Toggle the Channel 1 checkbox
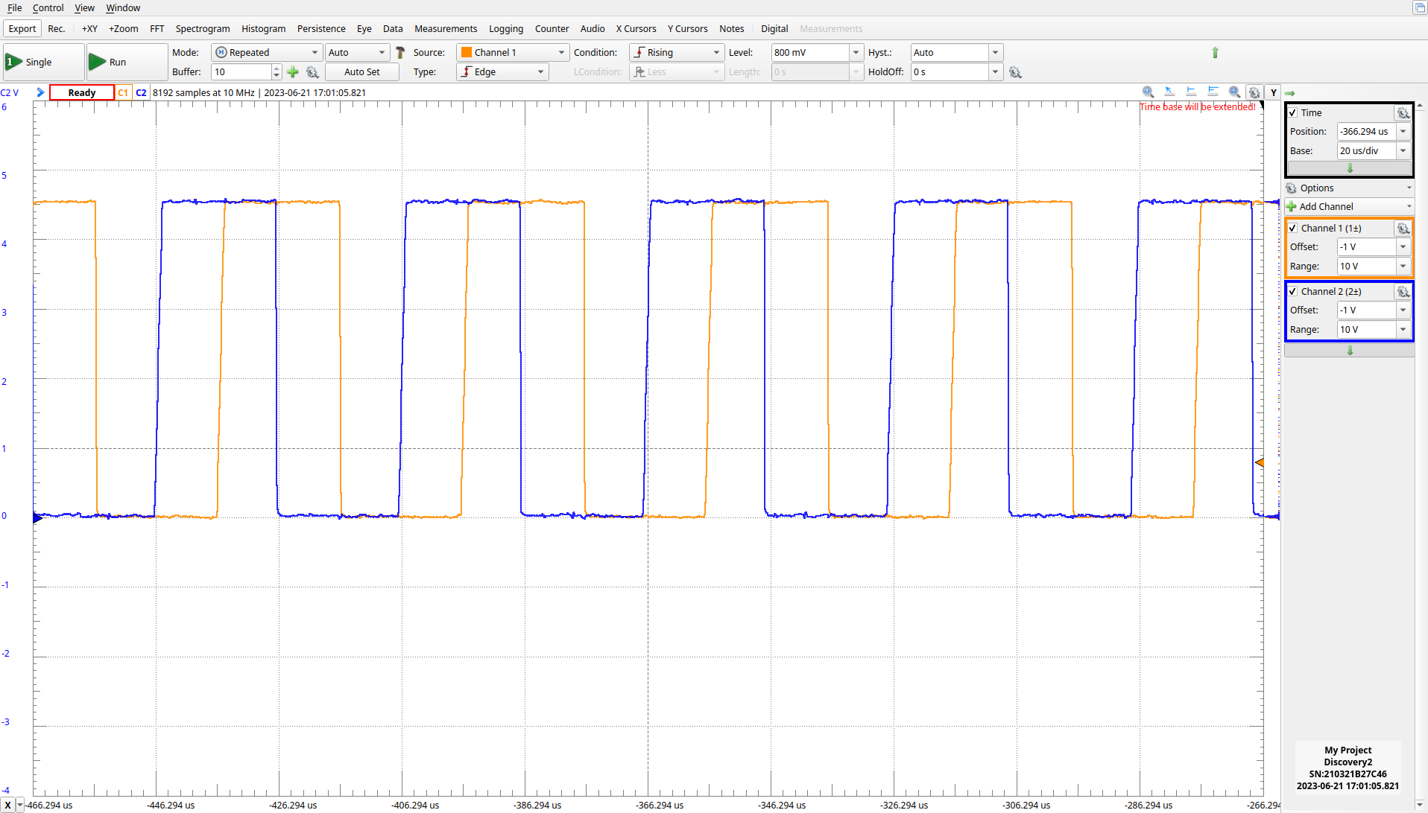The height and width of the screenshot is (813, 1428). (1293, 229)
